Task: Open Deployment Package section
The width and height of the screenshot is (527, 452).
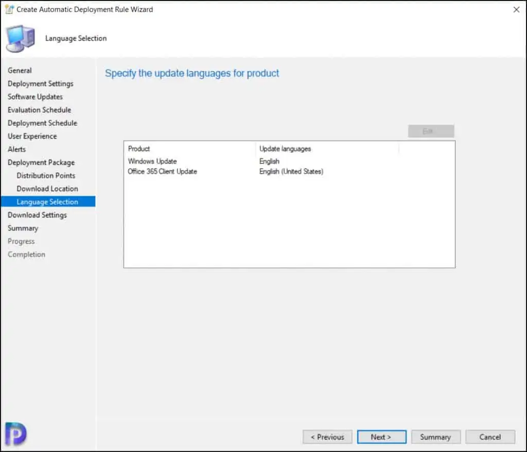Action: coord(41,162)
